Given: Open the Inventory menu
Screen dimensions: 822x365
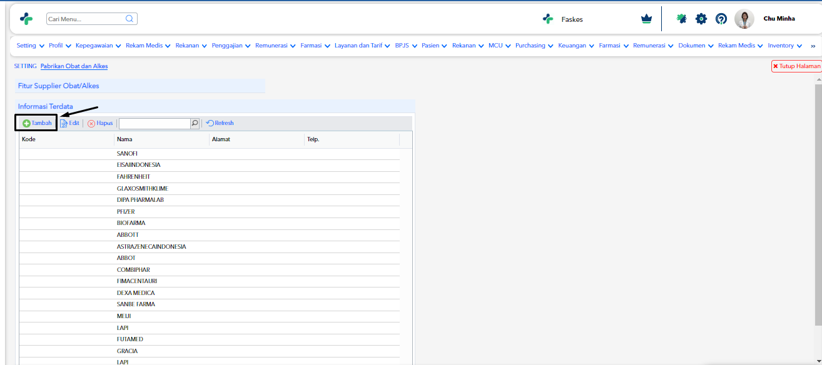Looking at the screenshot, I should pyautogui.click(x=785, y=46).
